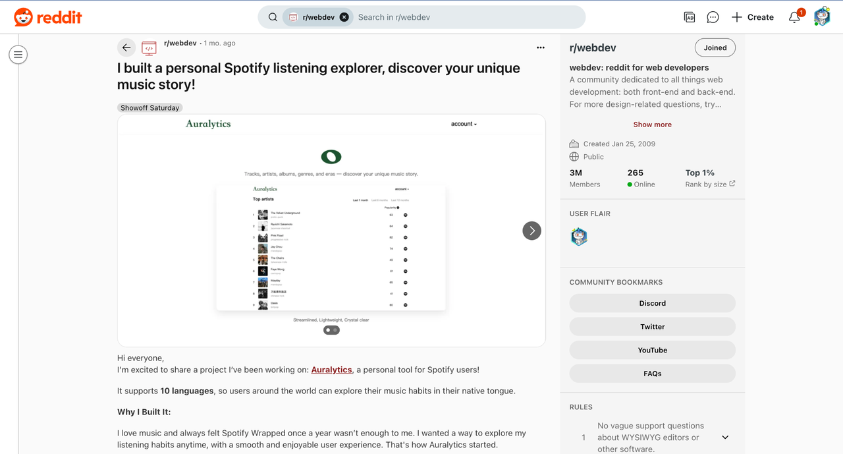
Task: Click the 3M Members stat
Action: tap(585, 179)
